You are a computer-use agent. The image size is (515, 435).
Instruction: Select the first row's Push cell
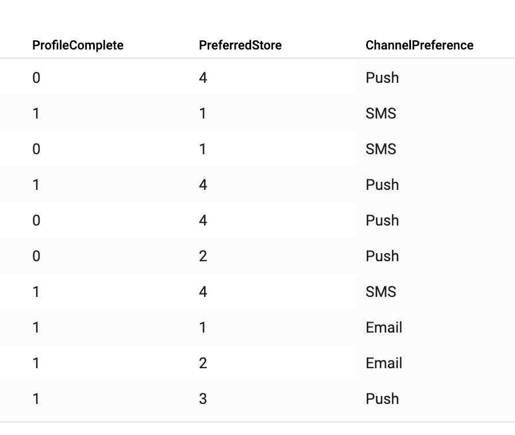click(382, 78)
